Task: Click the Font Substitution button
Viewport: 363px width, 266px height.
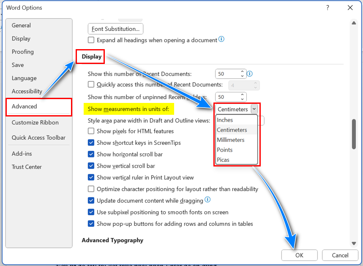Action: (x=115, y=29)
